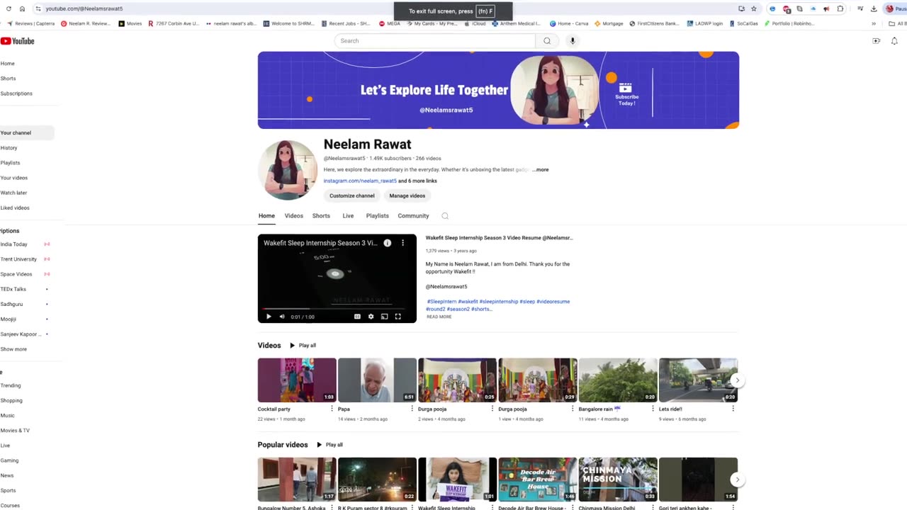Open options menu for Papa video

coord(412,409)
